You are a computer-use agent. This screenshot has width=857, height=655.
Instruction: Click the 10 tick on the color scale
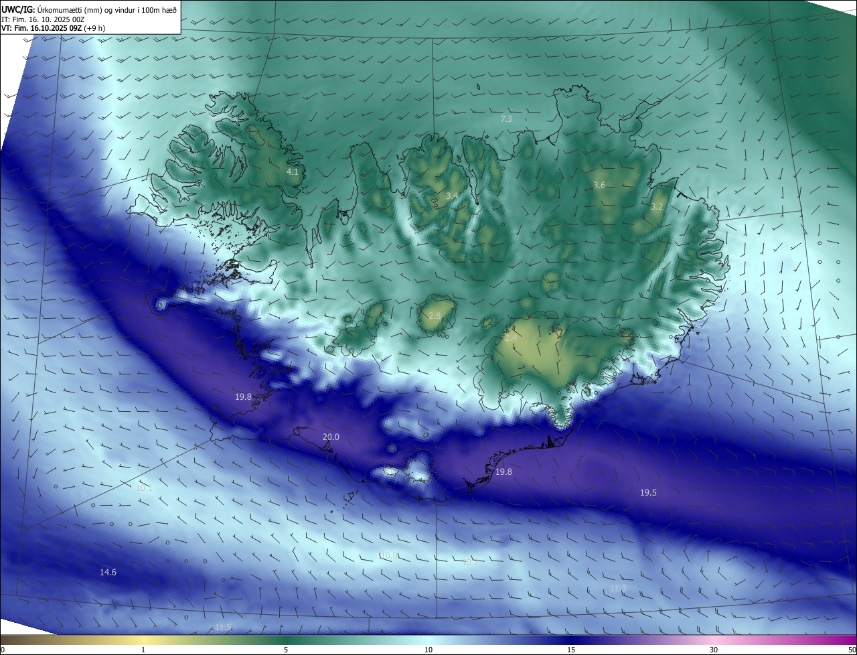428,650
